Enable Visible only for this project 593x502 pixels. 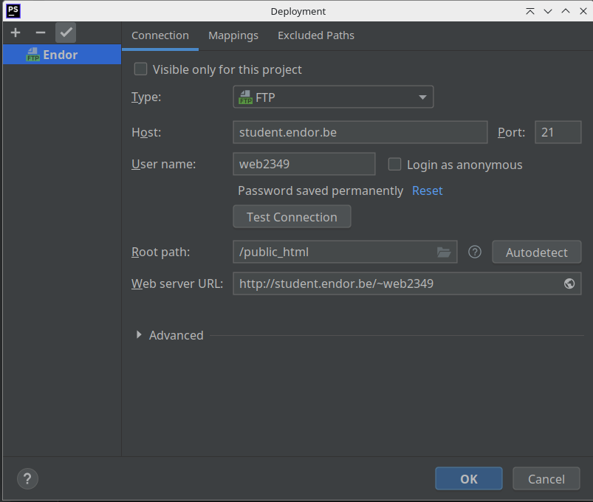(x=140, y=69)
